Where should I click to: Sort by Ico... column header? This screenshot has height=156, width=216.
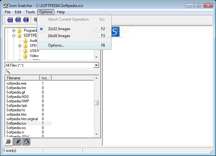(46, 78)
